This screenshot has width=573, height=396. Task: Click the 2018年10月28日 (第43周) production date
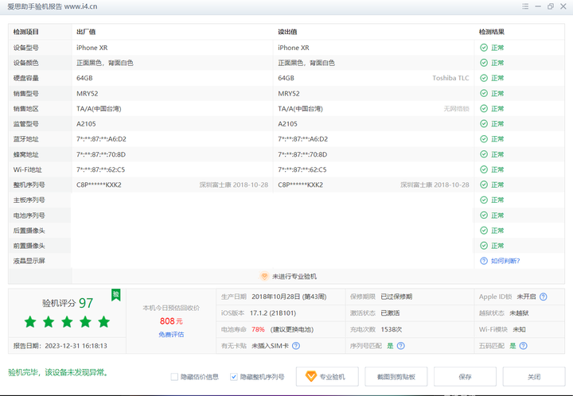(289, 297)
